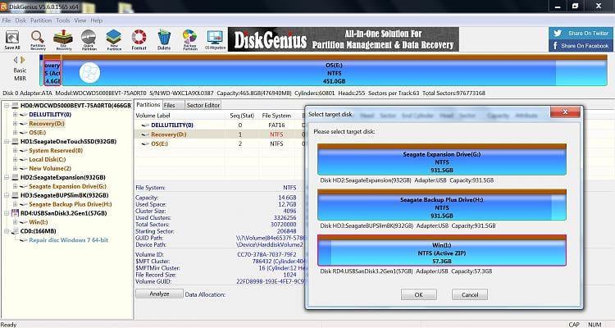Open the Tools menu
Screen dimensions: 615x328
(63, 20)
